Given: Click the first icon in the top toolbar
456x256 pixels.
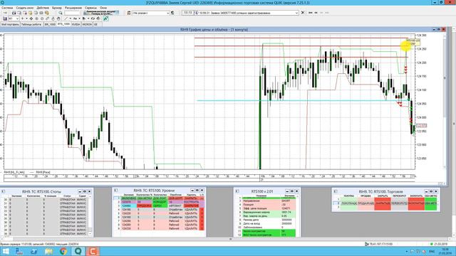Looking at the screenshot, I should tap(5, 13).
